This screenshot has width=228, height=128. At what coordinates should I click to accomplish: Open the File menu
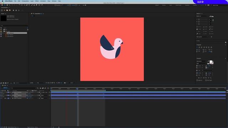15,1
